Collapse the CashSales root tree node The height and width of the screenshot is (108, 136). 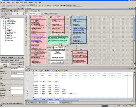pyautogui.click(x=1, y=18)
